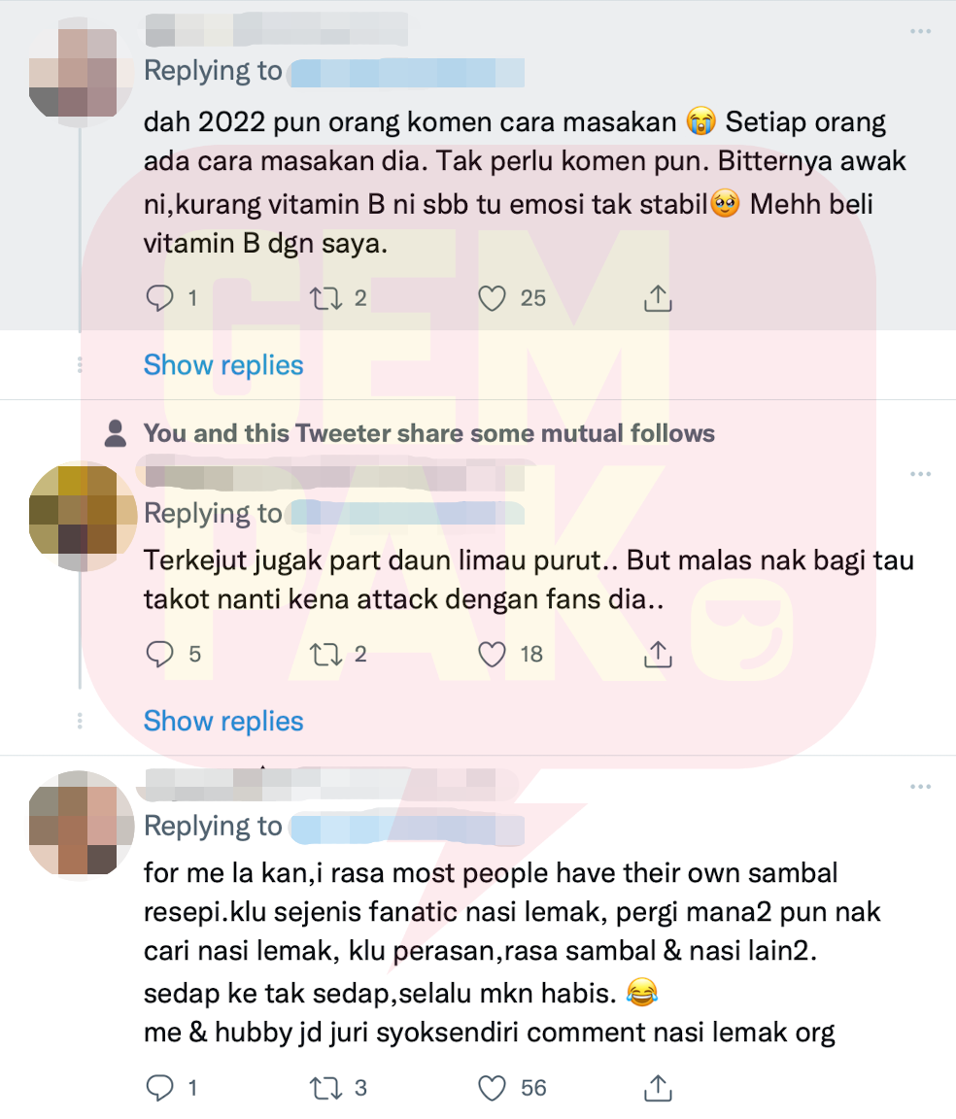Open the mentioned user after Replying to in first tweet
The image size is (956, 1119).
tap(406, 73)
